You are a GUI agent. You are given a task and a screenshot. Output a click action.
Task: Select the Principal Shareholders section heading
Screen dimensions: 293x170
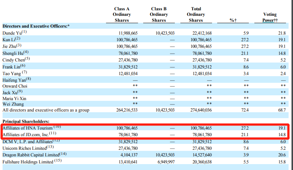(25, 121)
